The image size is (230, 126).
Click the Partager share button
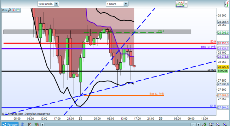[x=10, y=124]
